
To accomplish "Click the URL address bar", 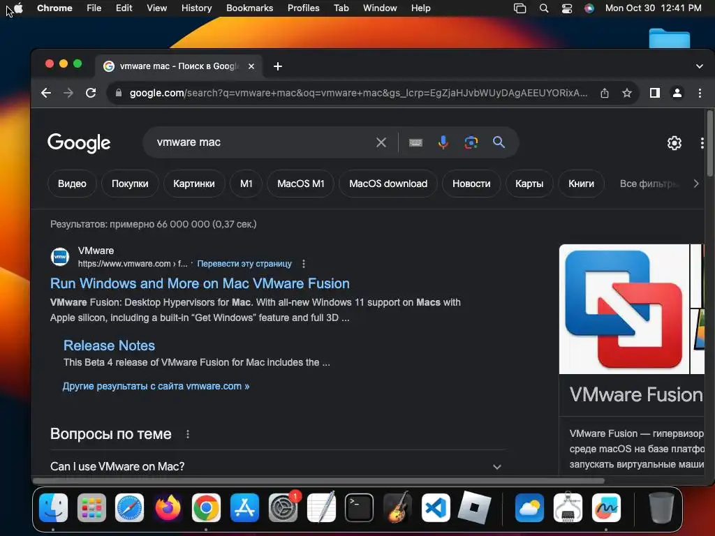I will tap(358, 93).
